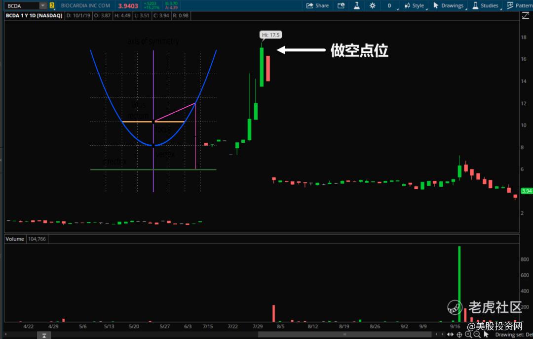Click the R: 0.98 range readout
Image resolution: width=533 pixels, height=339 pixels.
click(x=181, y=16)
